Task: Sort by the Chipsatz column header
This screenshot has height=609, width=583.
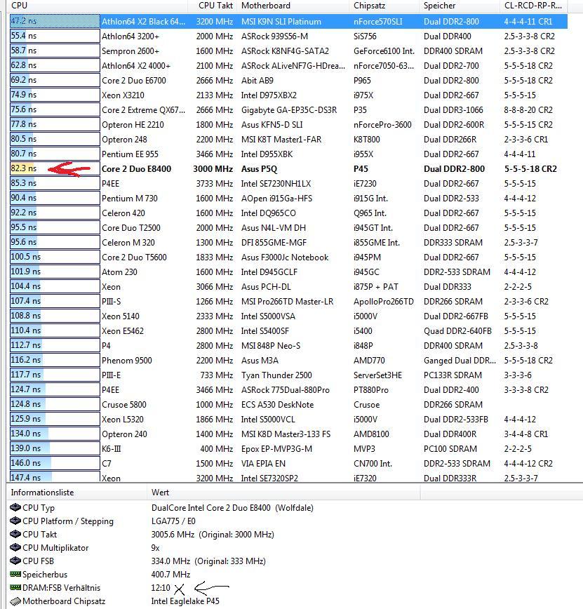Action: [384, 6]
